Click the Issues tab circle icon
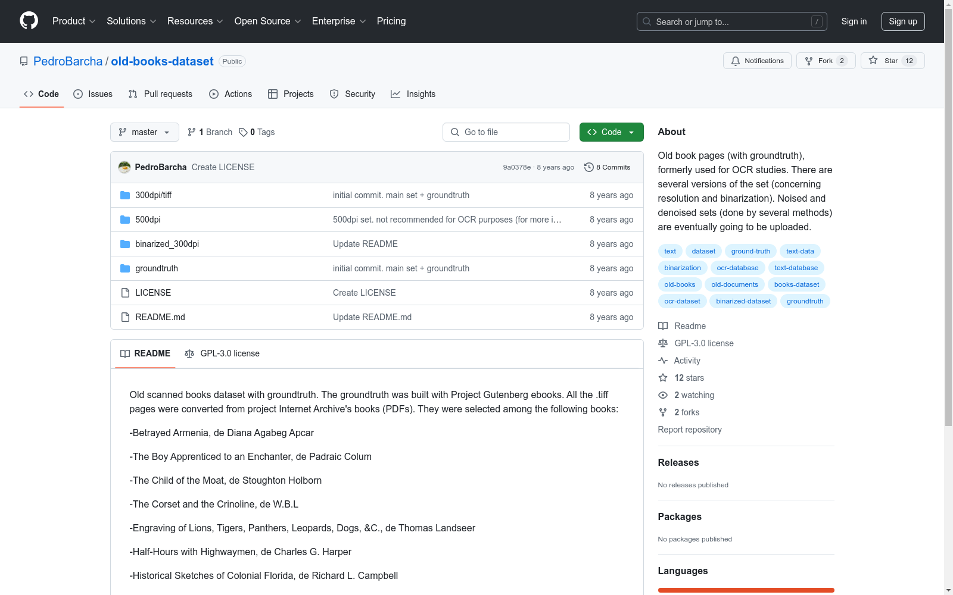Viewport: 953px width, 595px height. tap(78, 94)
